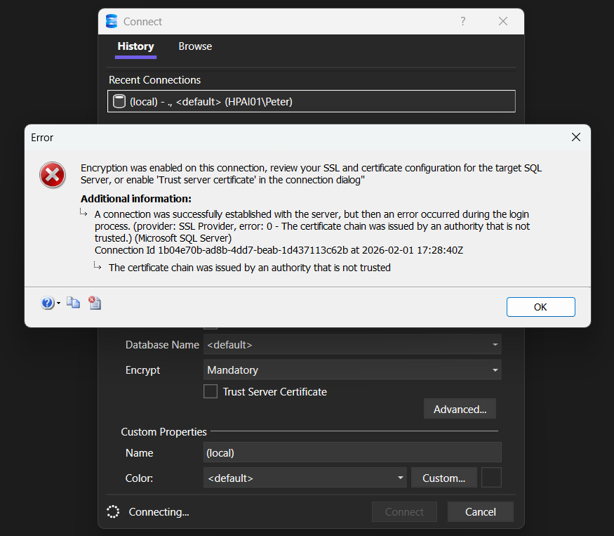Expand the Color default dropdown
The width and height of the screenshot is (614, 536).
400,478
